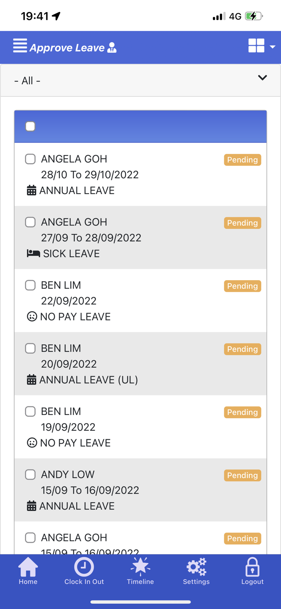Screen dimensions: 281x609
Task: Open the Clock In Out icon
Action: pyautogui.click(x=84, y=567)
